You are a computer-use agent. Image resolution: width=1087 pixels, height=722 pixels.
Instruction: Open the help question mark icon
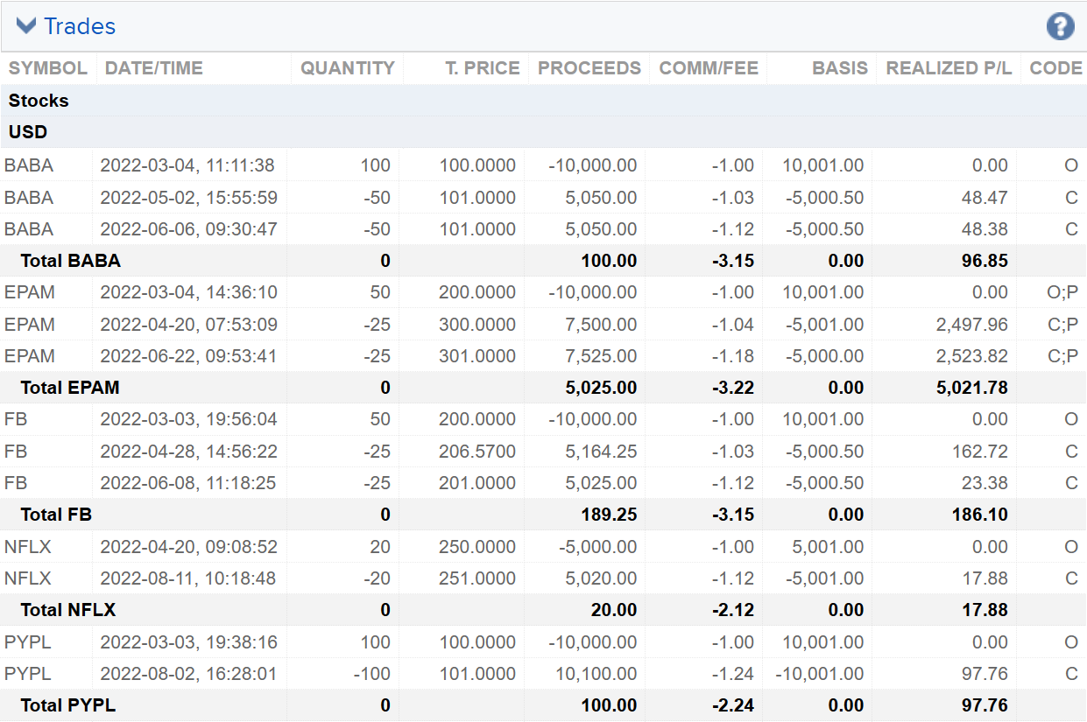1060,26
